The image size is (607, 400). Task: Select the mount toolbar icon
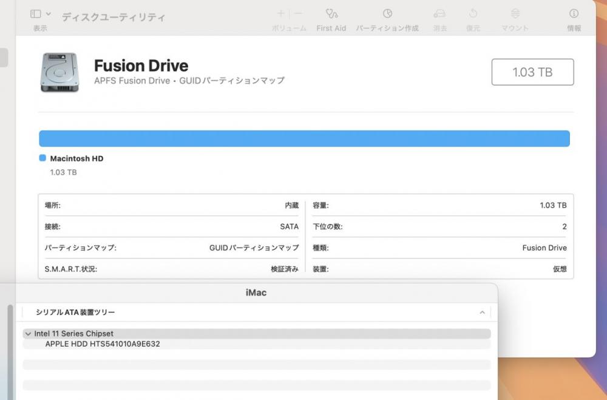click(515, 13)
